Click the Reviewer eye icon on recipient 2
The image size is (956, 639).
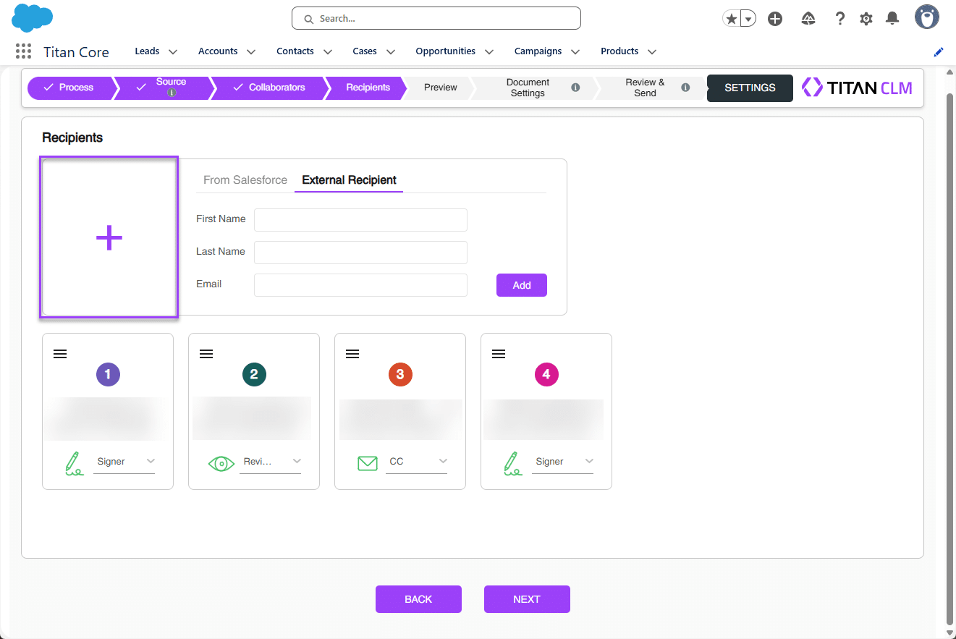click(221, 463)
